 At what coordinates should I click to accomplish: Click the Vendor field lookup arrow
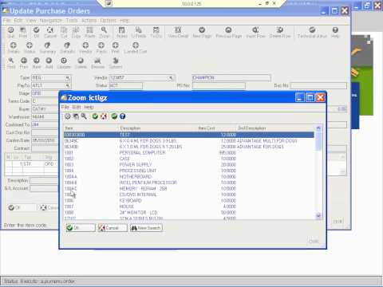(x=171, y=78)
